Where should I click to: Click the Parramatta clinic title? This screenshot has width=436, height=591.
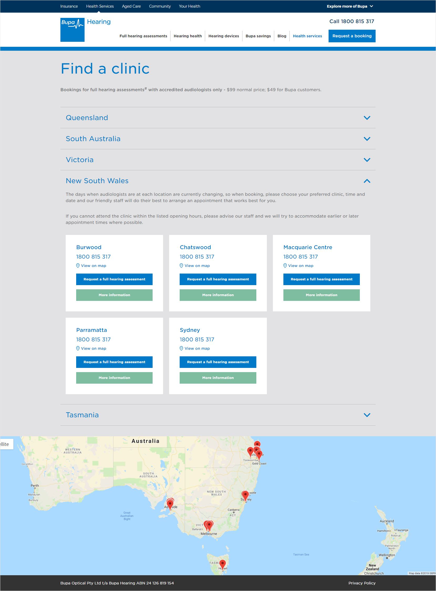point(92,330)
